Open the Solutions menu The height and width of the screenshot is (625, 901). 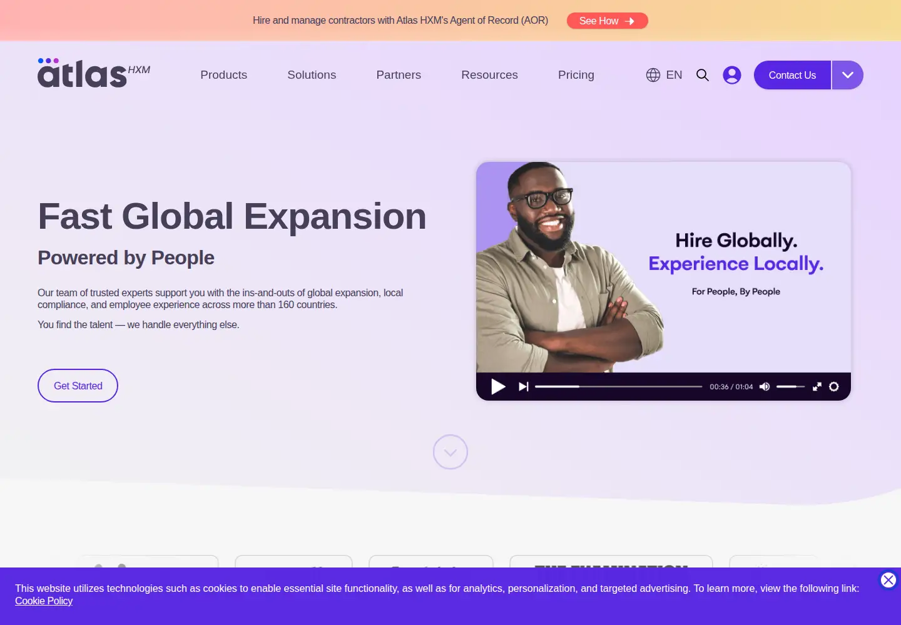tap(312, 75)
